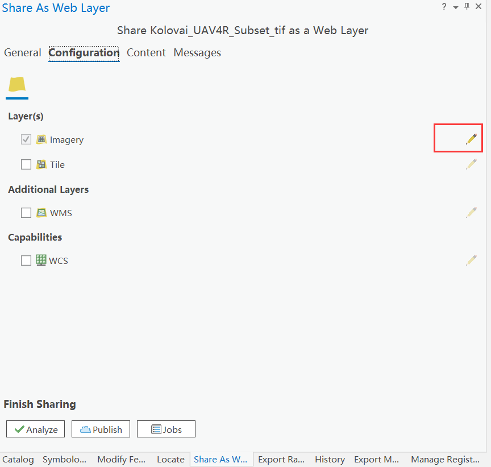Click the Imagery raster layer icon
491x467 pixels.
point(41,139)
